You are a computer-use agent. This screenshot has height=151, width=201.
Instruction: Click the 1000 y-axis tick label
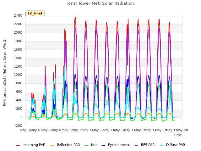[x=18, y=75]
